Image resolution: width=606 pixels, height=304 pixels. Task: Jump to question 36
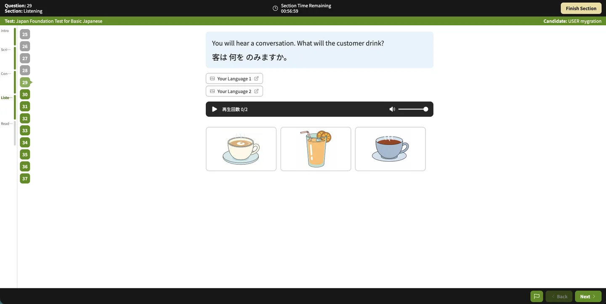click(25, 166)
